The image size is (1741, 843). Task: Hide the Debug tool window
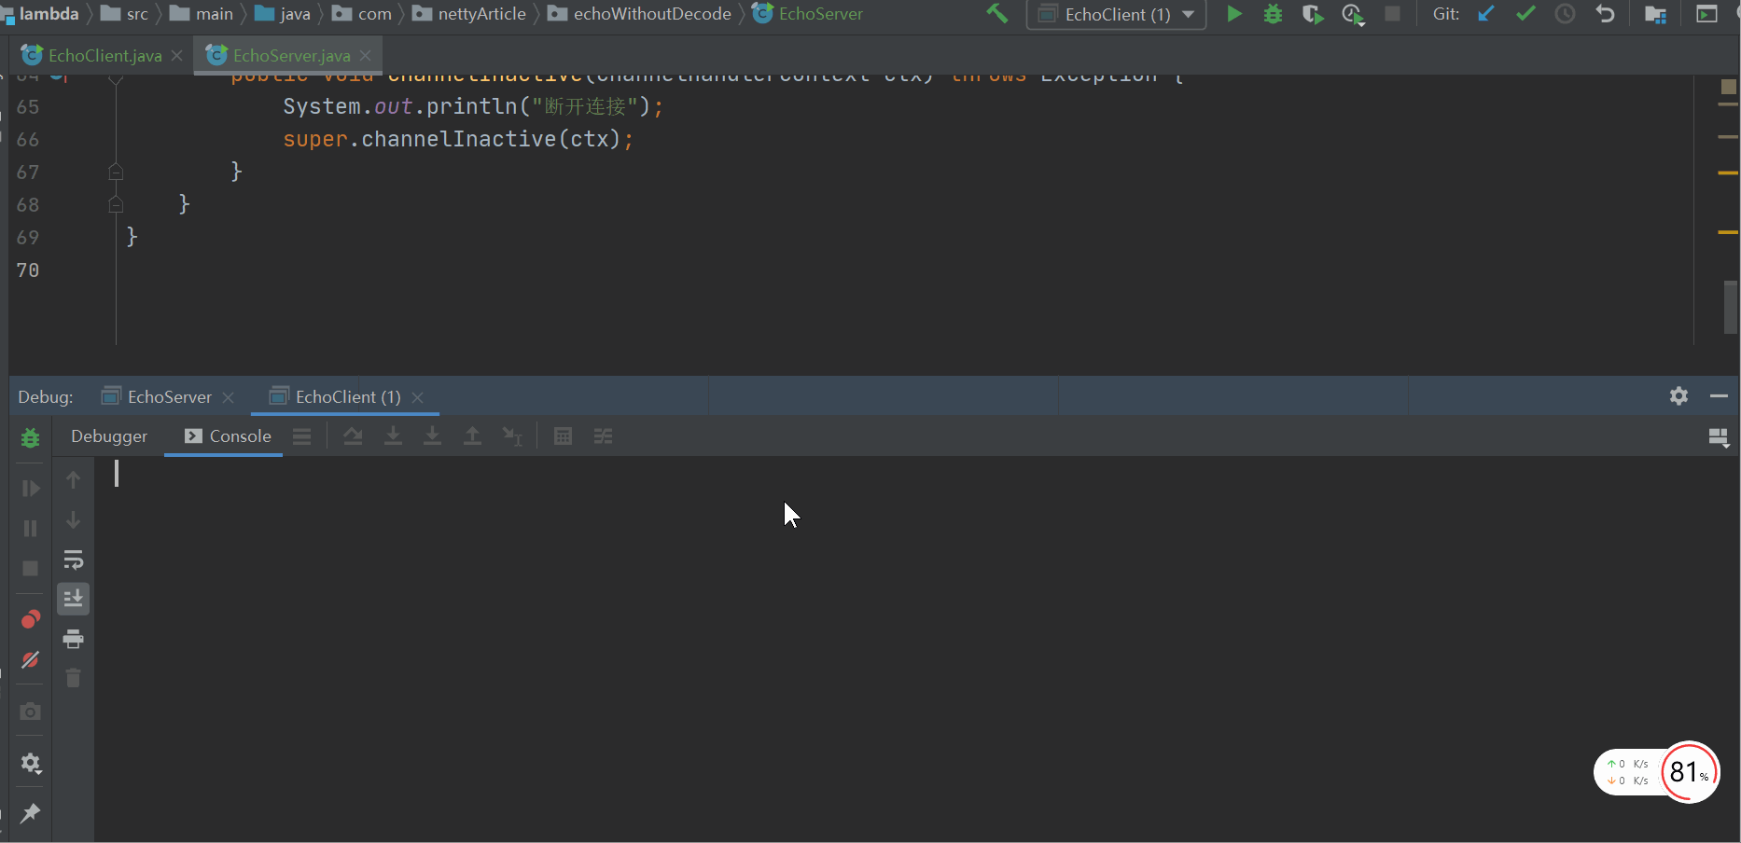coord(1719,396)
